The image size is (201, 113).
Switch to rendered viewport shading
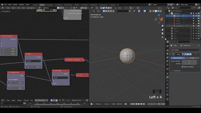coord(161,11)
